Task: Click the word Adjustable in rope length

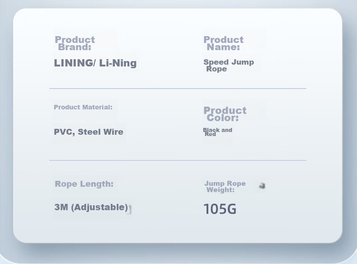Action: (99, 207)
